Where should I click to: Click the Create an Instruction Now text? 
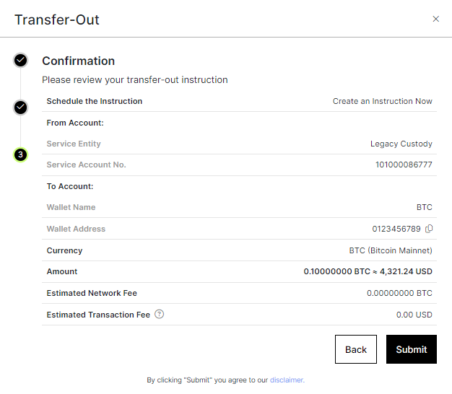pyautogui.click(x=383, y=101)
